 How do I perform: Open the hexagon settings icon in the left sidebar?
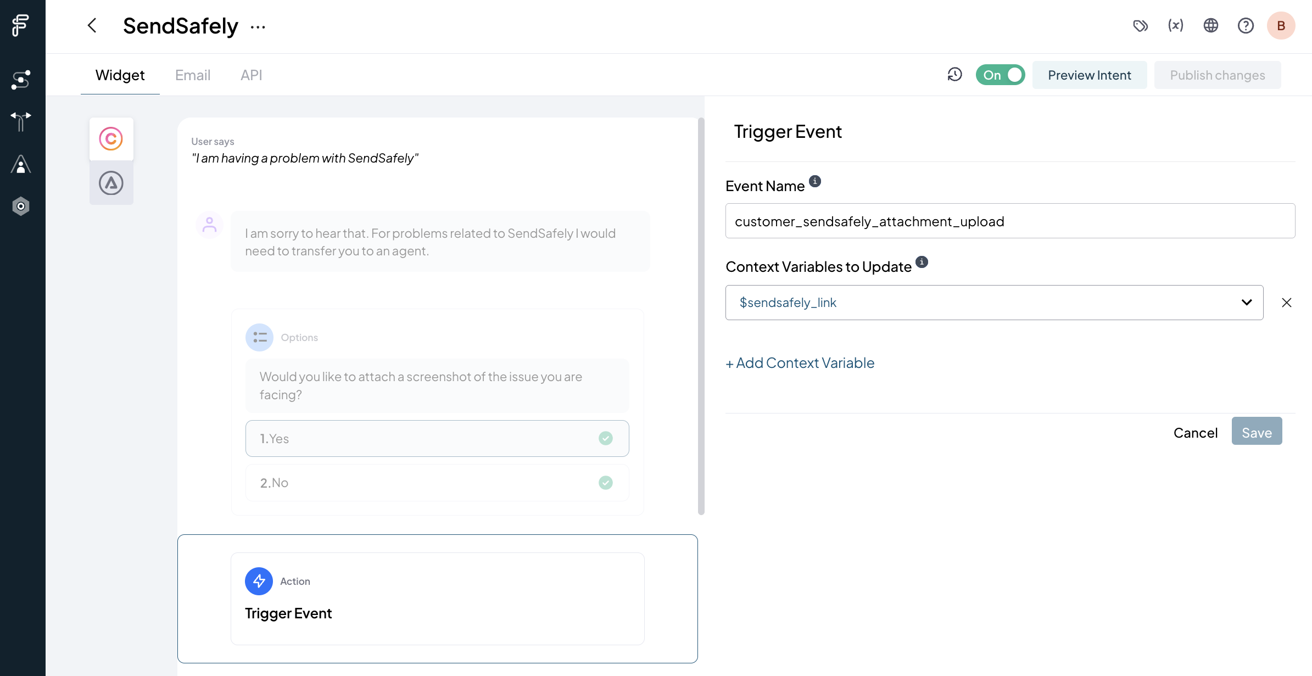(21, 206)
